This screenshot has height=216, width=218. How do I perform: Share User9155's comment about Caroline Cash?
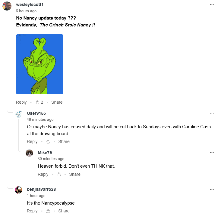point(64,141)
